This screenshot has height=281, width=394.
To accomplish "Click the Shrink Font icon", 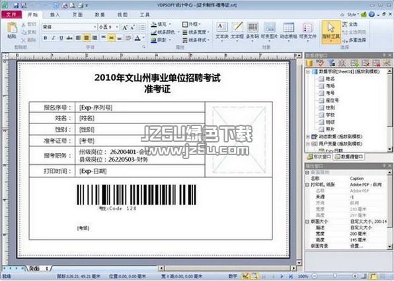I will click(x=132, y=27).
